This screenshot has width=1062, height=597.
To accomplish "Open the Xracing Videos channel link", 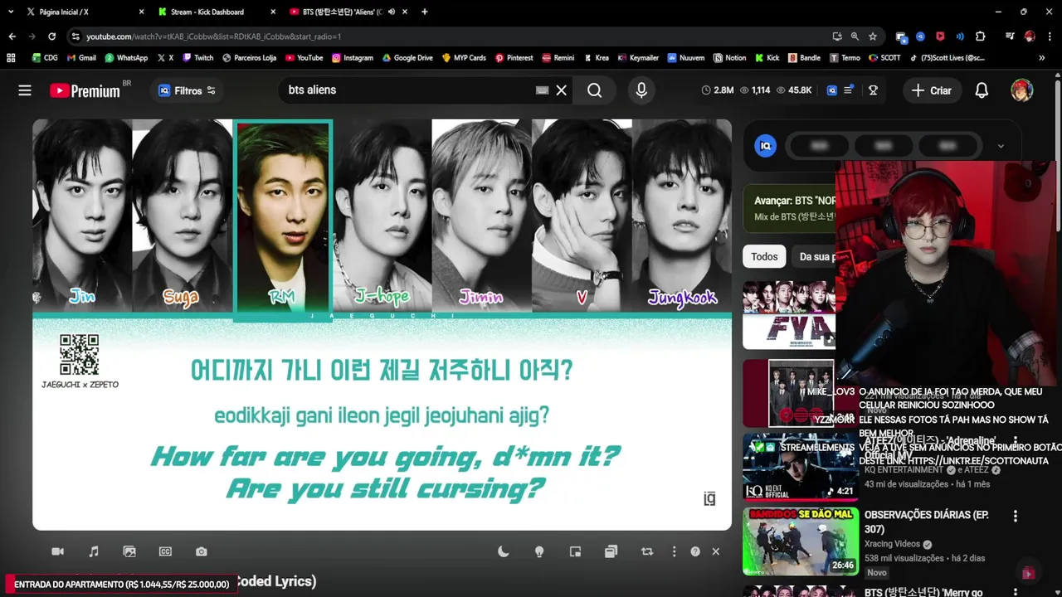I will click(892, 544).
